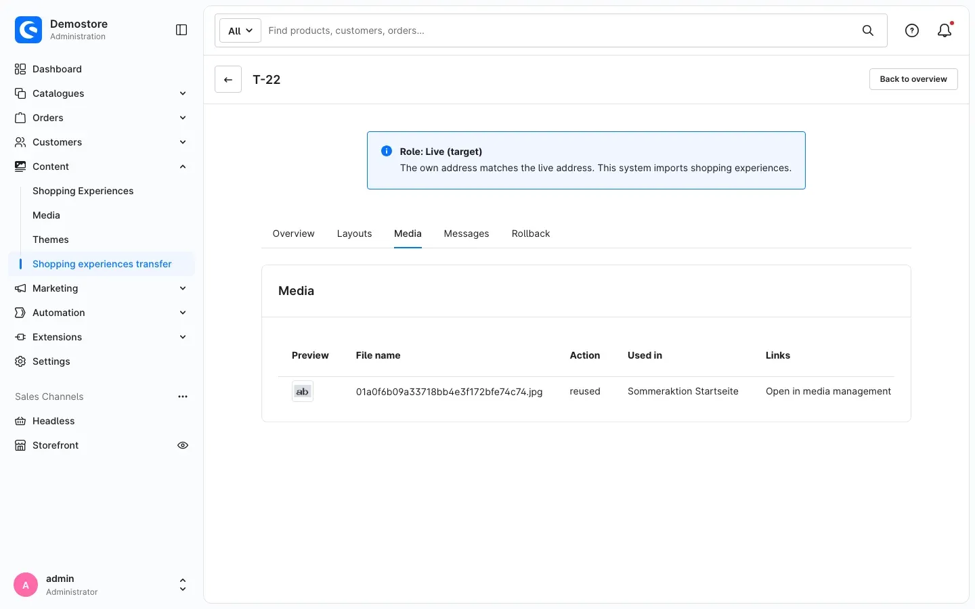Viewport: 975px width, 609px height.
Task: Open the admin user menu chevron
Action: click(x=183, y=585)
